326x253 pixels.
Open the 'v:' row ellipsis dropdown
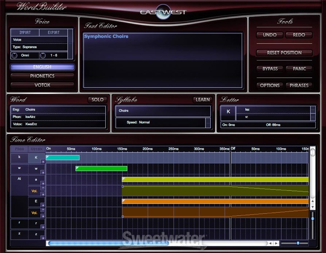[x=313, y=117]
